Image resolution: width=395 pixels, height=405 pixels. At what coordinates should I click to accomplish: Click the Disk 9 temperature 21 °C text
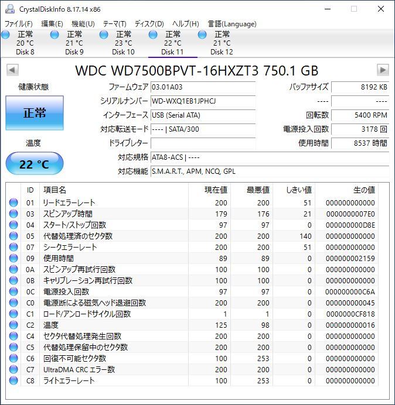[74, 43]
